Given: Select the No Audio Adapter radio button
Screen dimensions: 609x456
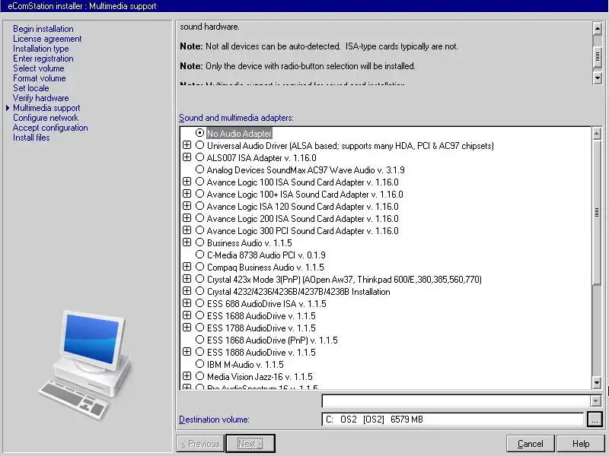Looking at the screenshot, I should (199, 133).
